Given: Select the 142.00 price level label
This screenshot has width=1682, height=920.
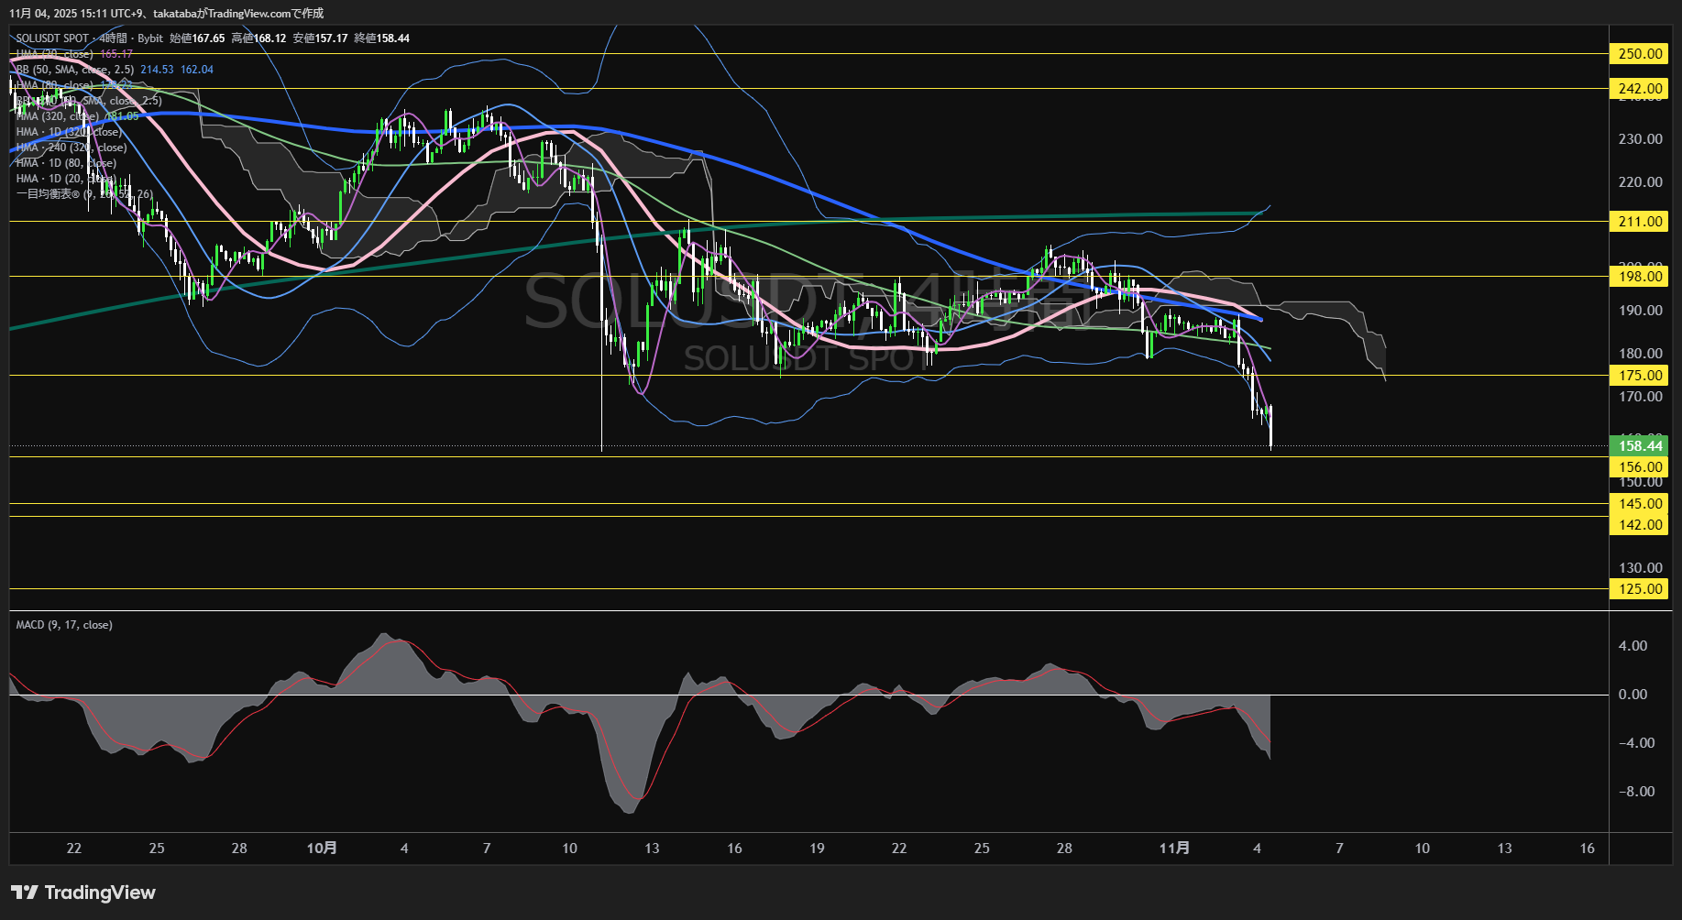Looking at the screenshot, I should 1640,525.
